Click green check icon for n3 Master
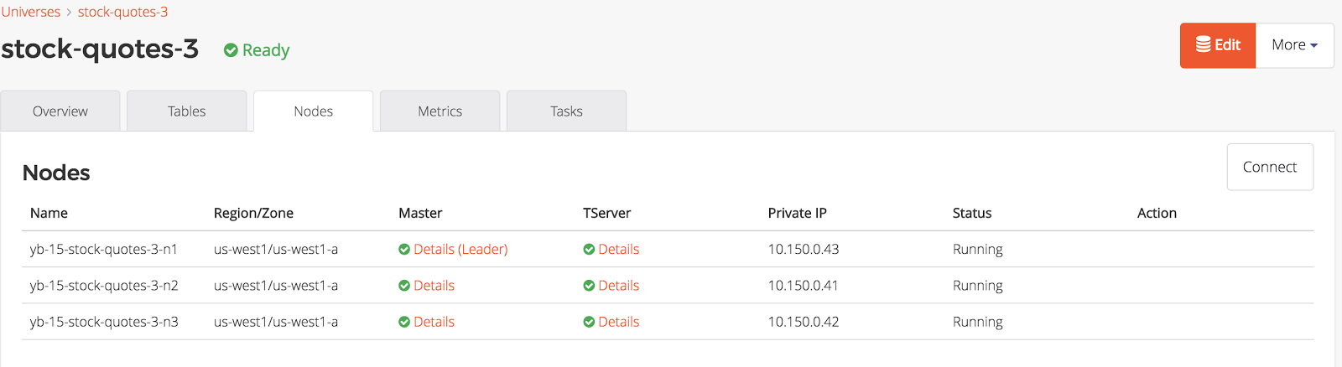This screenshot has width=1342, height=367. 404,322
